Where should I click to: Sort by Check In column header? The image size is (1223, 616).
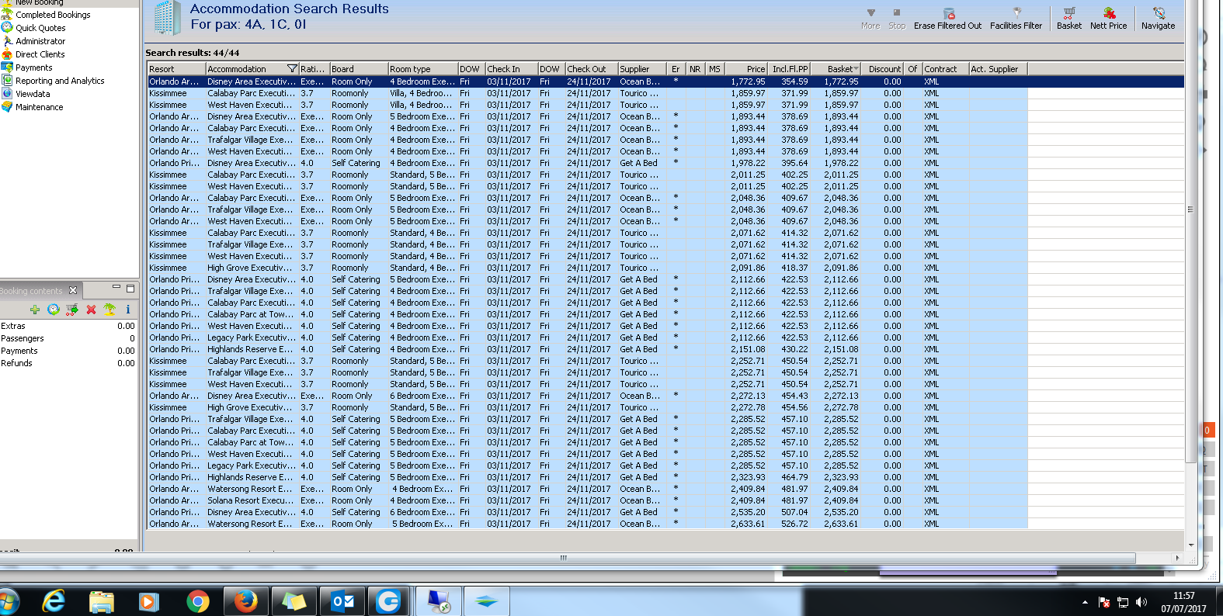pos(512,69)
